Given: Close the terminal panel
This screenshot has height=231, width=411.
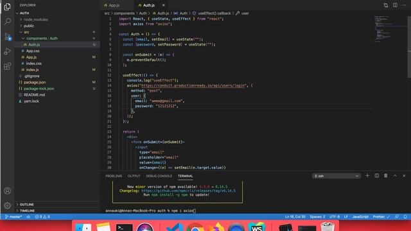Looking at the screenshot, I should tap(404, 176).
